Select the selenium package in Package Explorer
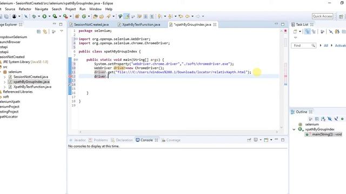The image size is (346, 194). click(15, 72)
